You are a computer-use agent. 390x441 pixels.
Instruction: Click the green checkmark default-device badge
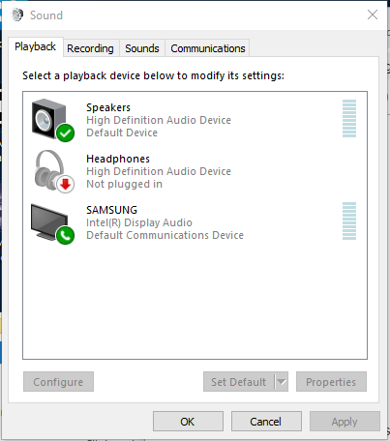(66, 132)
